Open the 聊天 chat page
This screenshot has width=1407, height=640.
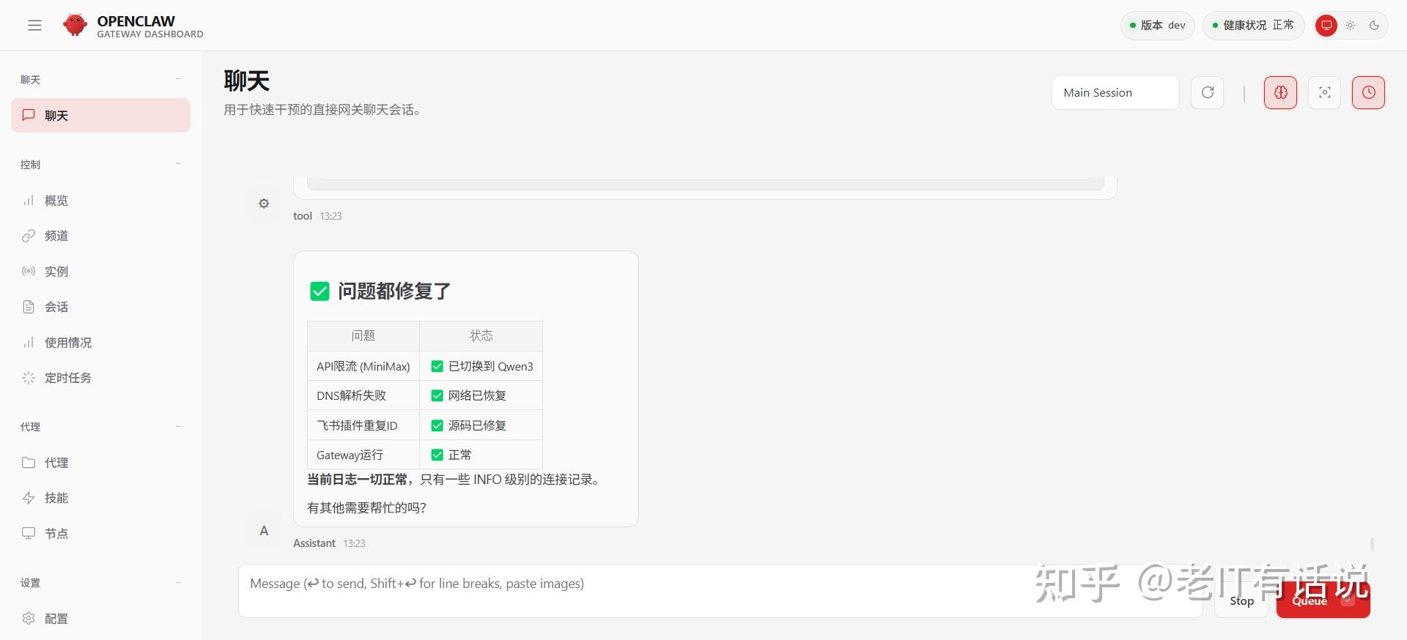101,116
